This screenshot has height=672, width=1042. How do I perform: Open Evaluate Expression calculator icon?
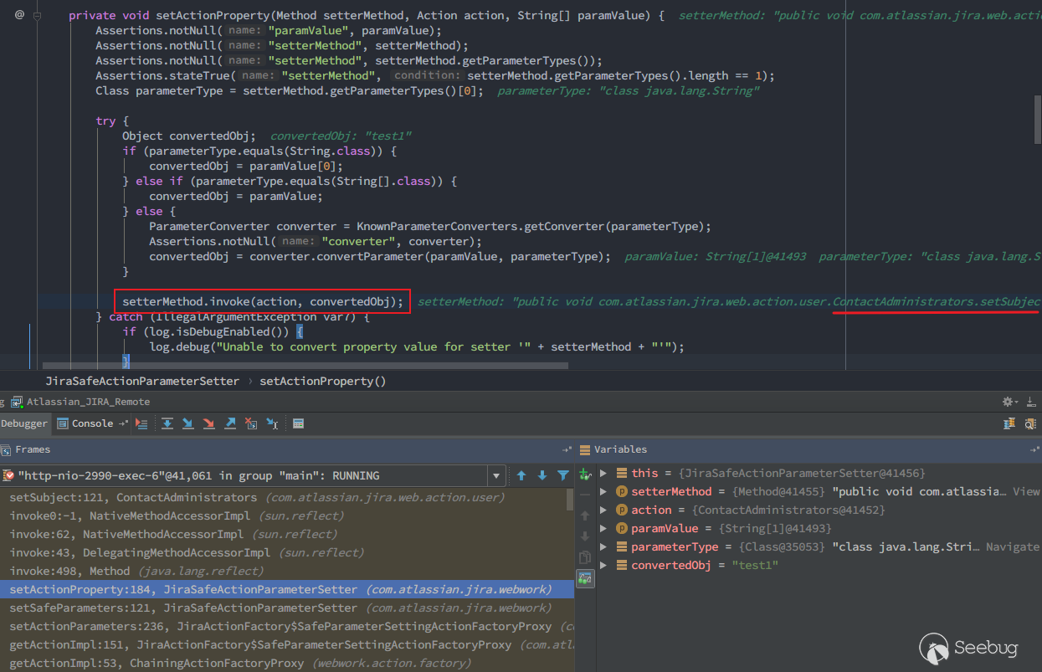(x=298, y=423)
